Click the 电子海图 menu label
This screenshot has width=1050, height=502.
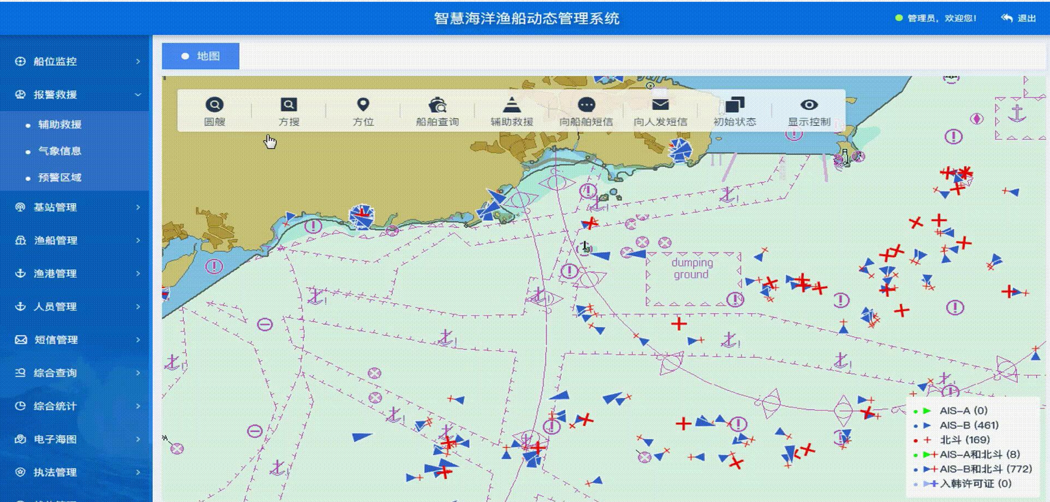(x=55, y=439)
